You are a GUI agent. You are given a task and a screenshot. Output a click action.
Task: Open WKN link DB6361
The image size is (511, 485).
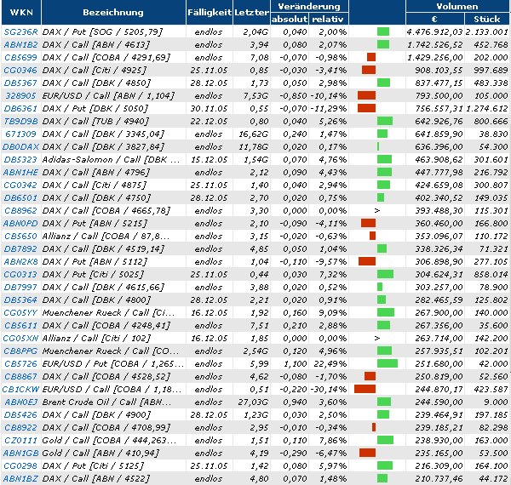click(x=20, y=108)
